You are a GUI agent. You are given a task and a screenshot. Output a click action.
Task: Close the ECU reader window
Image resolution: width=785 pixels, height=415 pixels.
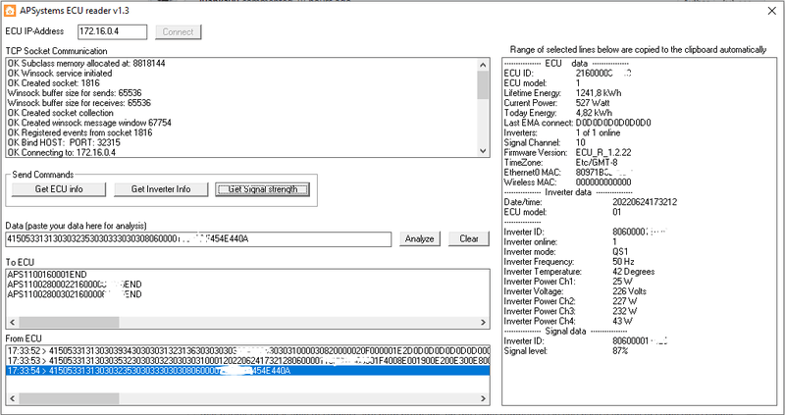(772, 11)
